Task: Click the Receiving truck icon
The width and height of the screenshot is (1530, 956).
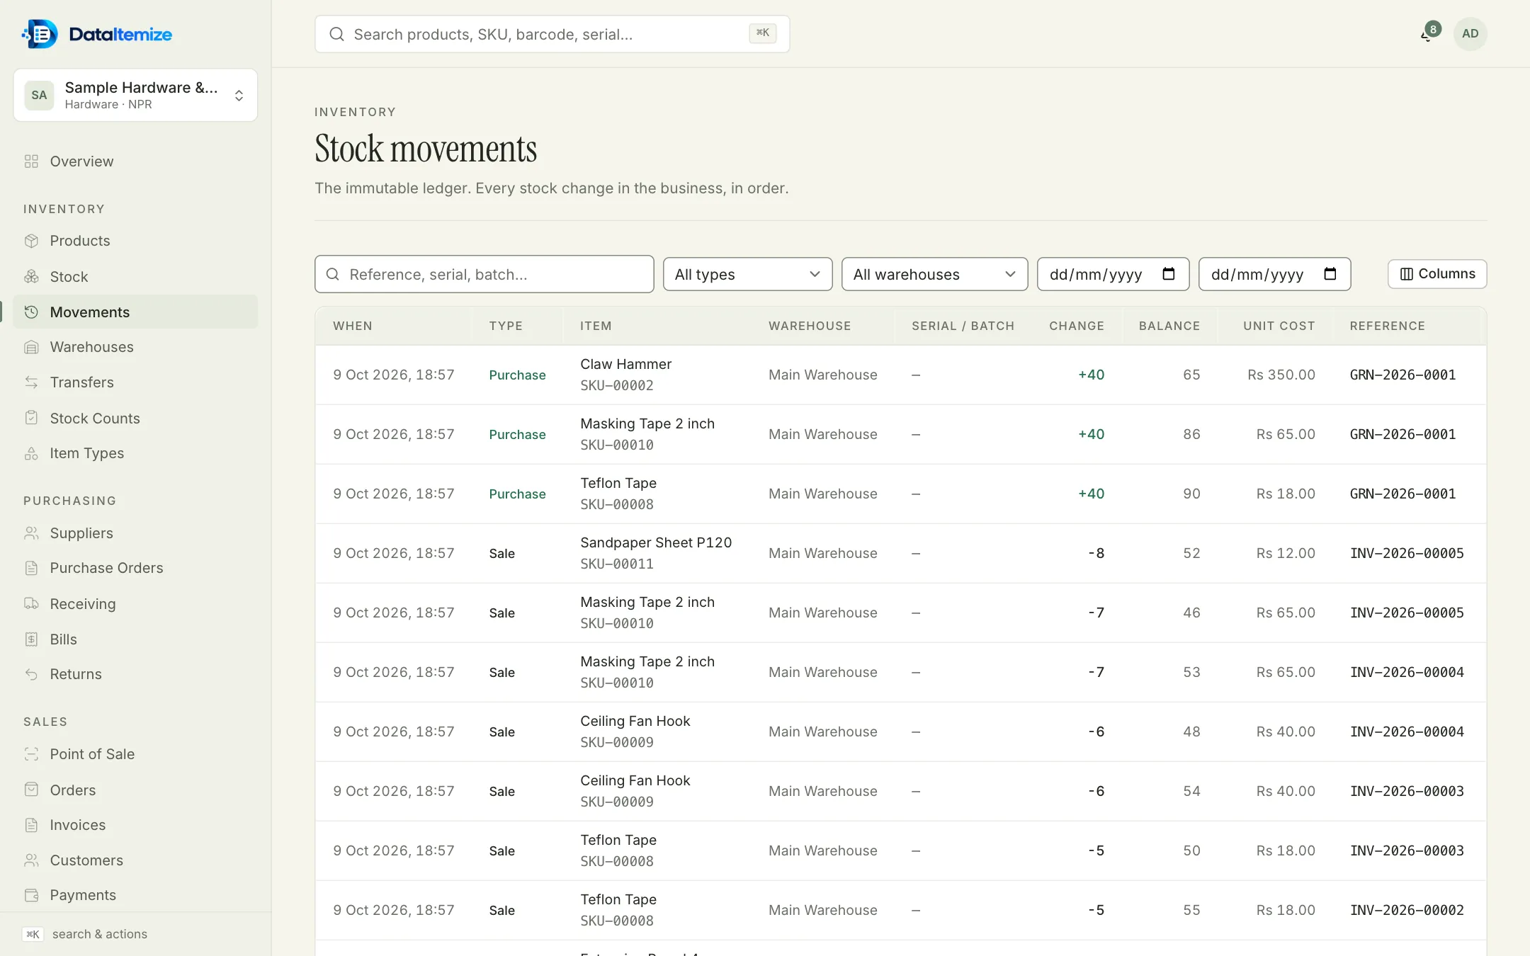Action: (31, 604)
